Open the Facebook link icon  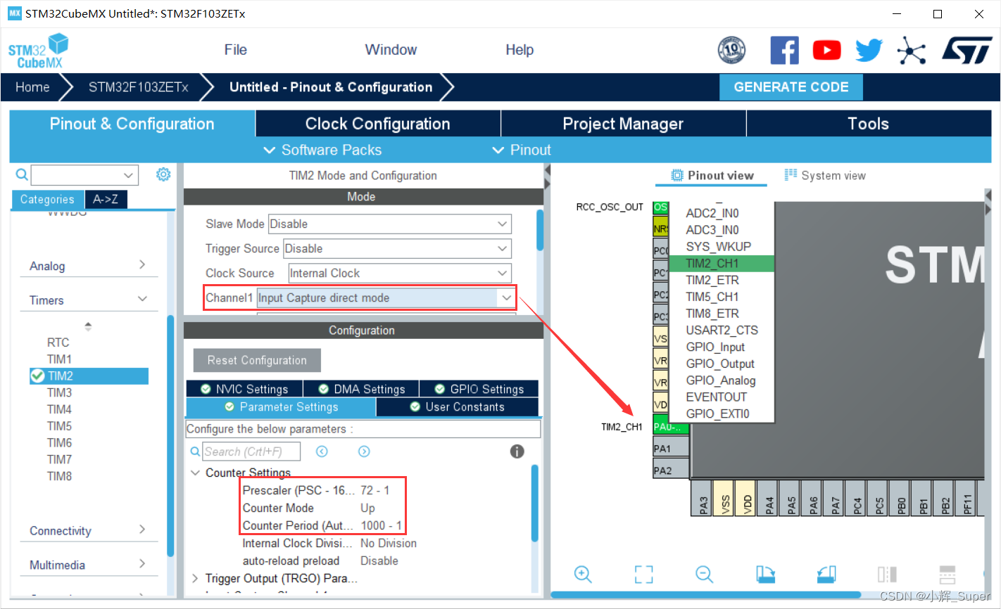click(x=784, y=50)
